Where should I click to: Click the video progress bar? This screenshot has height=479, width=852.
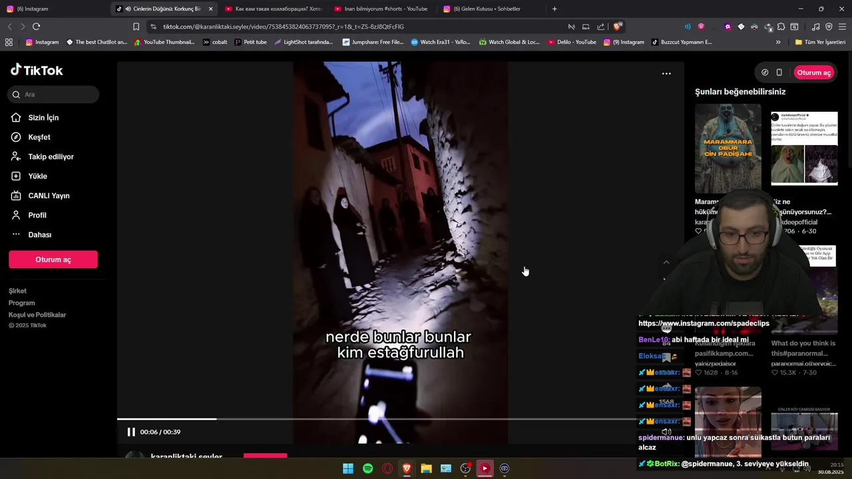pos(378,419)
